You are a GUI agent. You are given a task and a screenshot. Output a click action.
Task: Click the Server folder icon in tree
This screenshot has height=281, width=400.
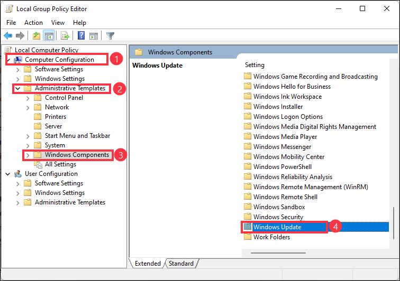[x=38, y=126]
